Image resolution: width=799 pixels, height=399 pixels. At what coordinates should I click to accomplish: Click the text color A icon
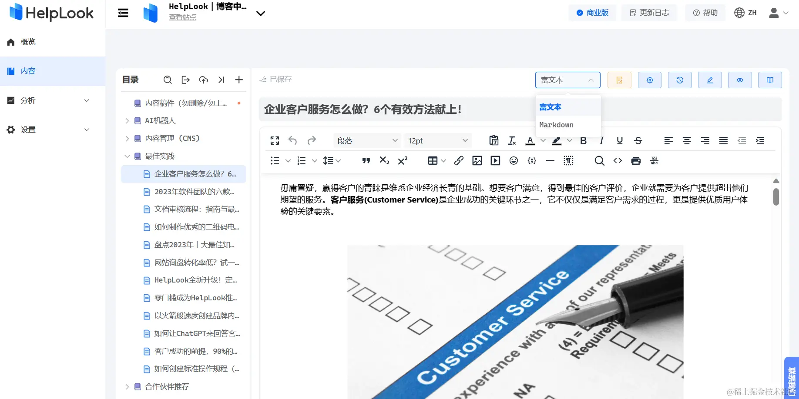coord(530,140)
